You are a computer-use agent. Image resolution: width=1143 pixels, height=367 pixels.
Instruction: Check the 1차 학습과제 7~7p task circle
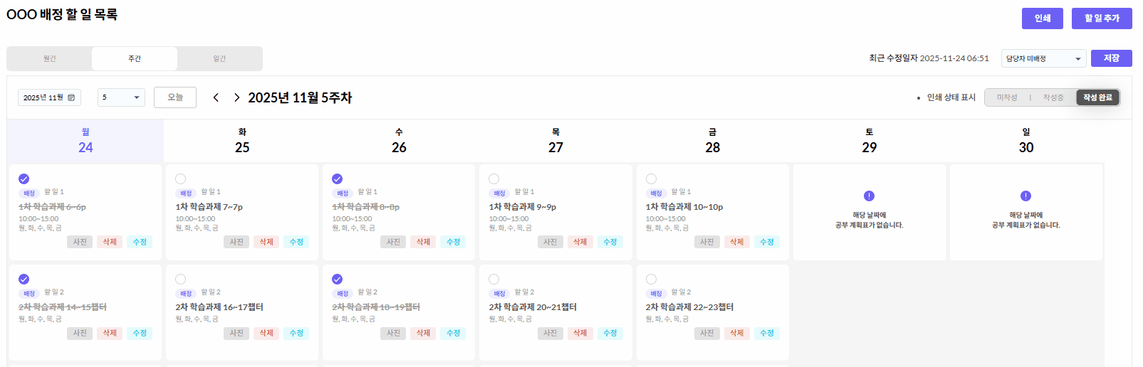click(181, 179)
